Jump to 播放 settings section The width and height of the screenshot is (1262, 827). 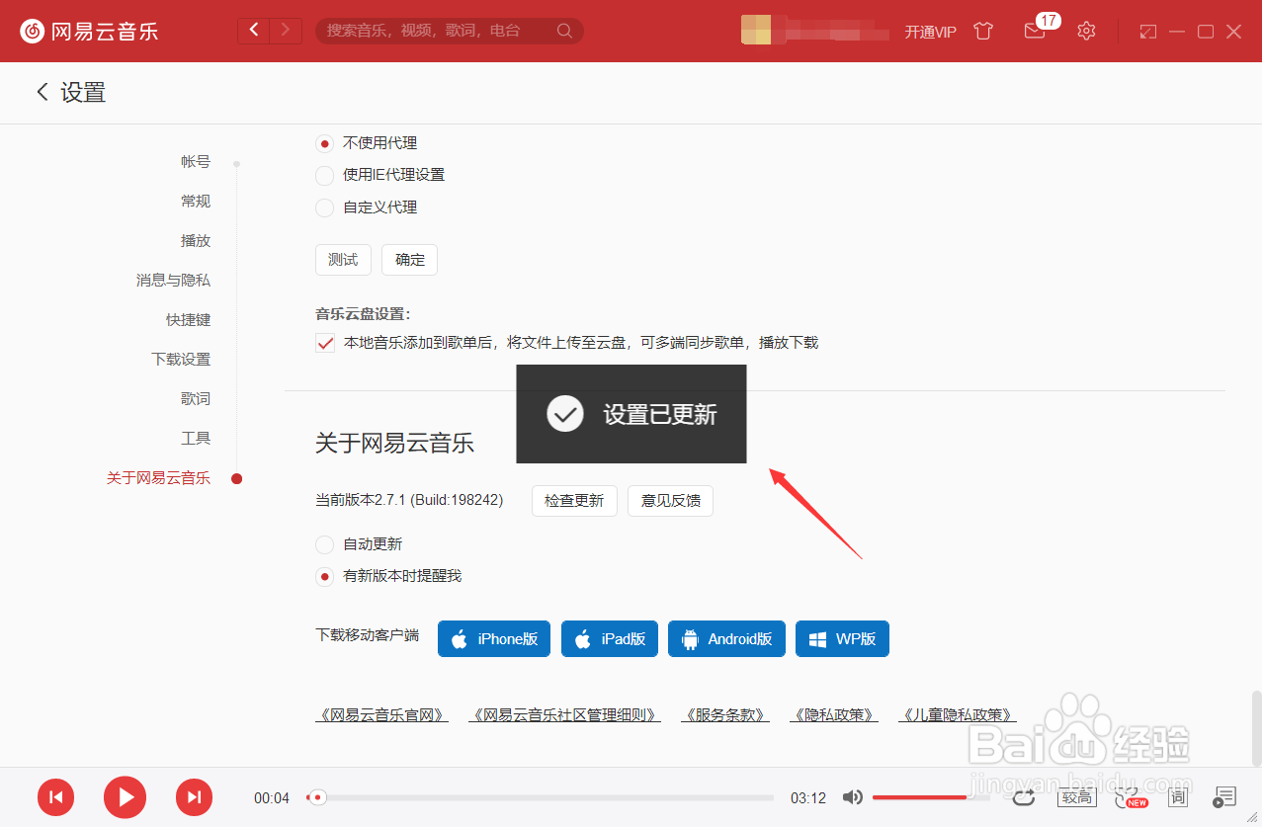pyautogui.click(x=196, y=241)
